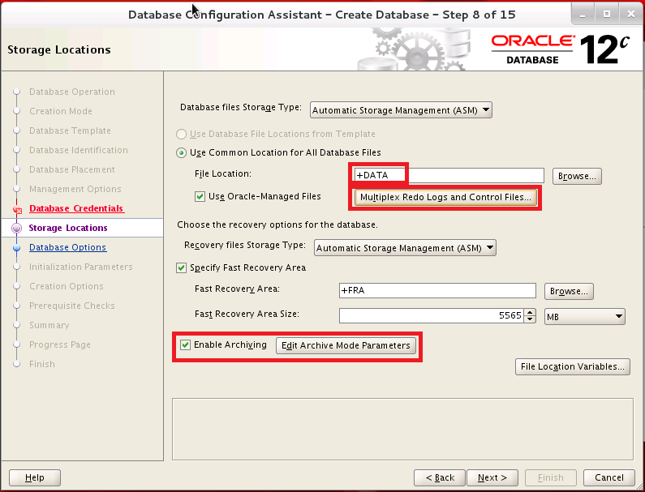Increase Fast Recovery Area Size with up arrow
Viewport: 645px width, 492px height.
tap(531, 312)
